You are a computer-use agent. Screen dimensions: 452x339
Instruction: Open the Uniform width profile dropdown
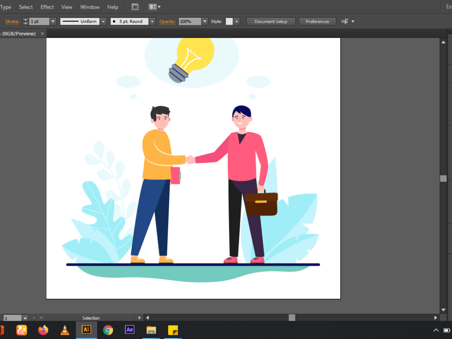click(x=103, y=21)
